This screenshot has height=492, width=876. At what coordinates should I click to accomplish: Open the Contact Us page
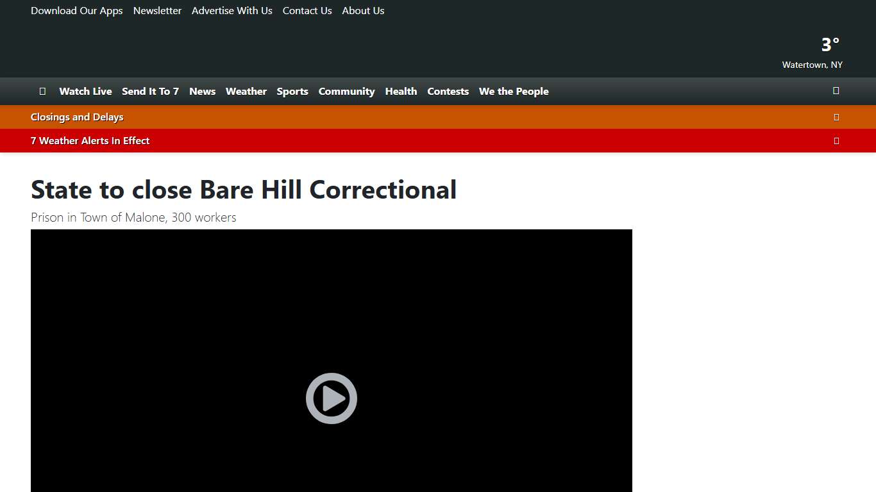coord(307,10)
